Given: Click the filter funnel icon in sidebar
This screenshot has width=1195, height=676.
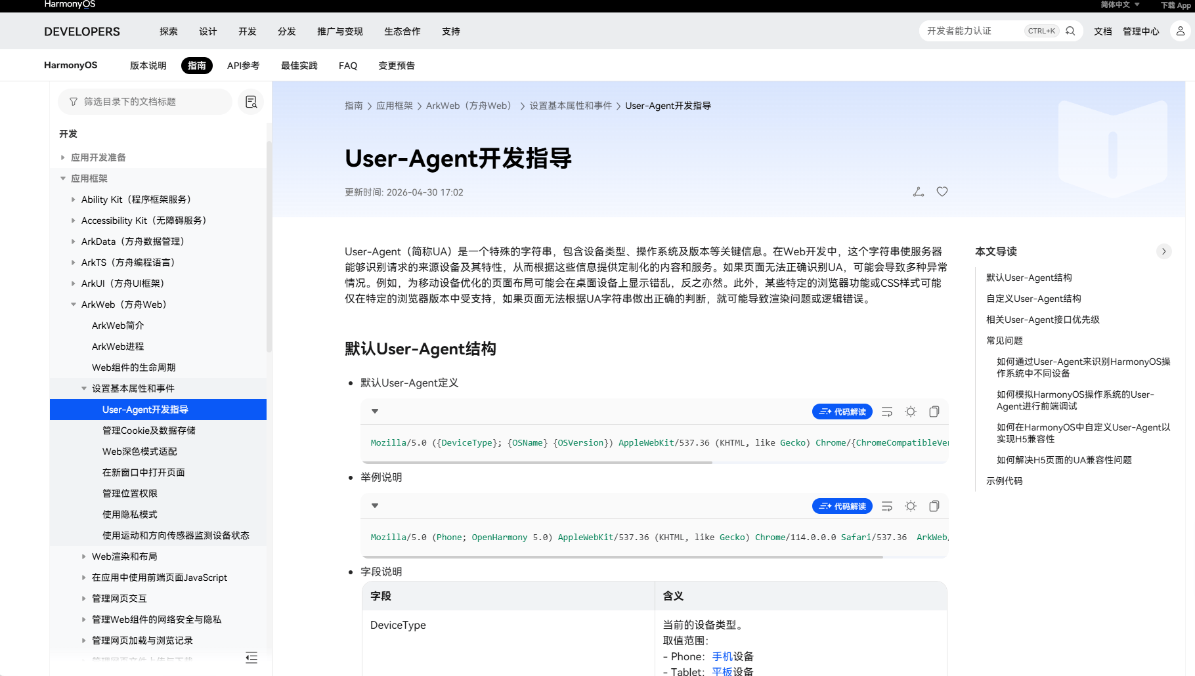Looking at the screenshot, I should [74, 102].
